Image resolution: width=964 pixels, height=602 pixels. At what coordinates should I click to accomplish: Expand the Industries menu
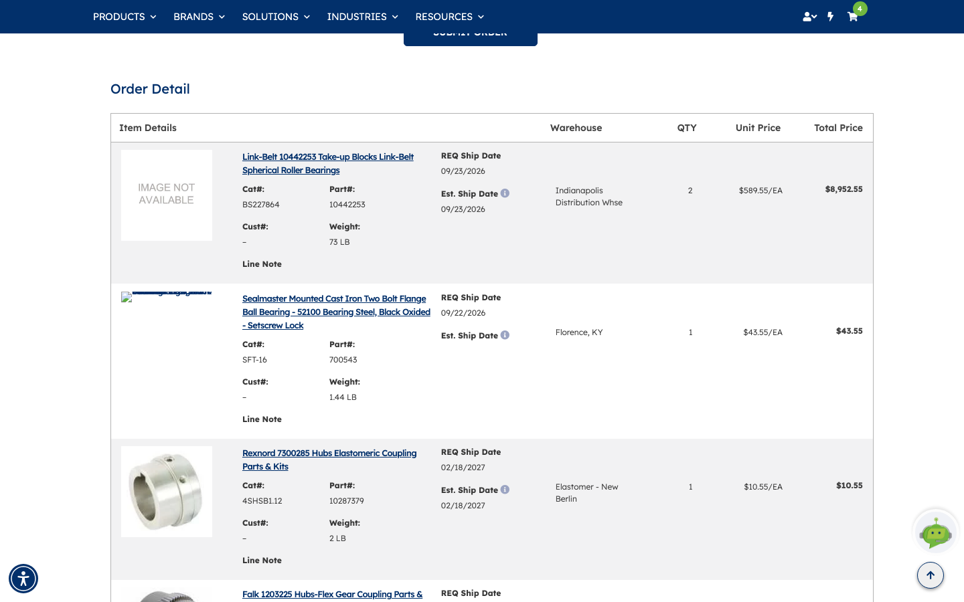pos(362,17)
